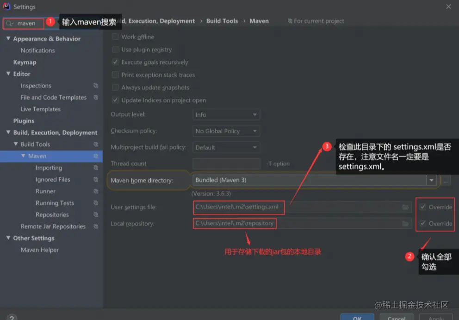The image size is (459, 320).
Task: Click the project-level icon beside Runner
Action: (96, 191)
